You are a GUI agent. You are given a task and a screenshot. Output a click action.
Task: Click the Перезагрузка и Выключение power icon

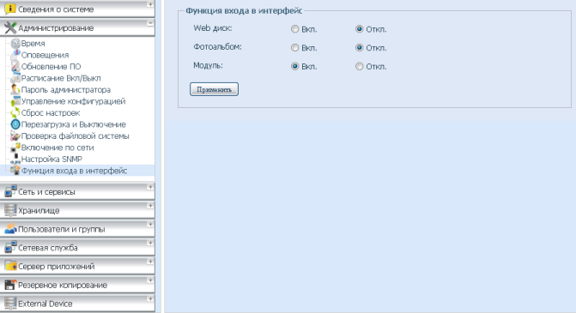[x=15, y=124]
